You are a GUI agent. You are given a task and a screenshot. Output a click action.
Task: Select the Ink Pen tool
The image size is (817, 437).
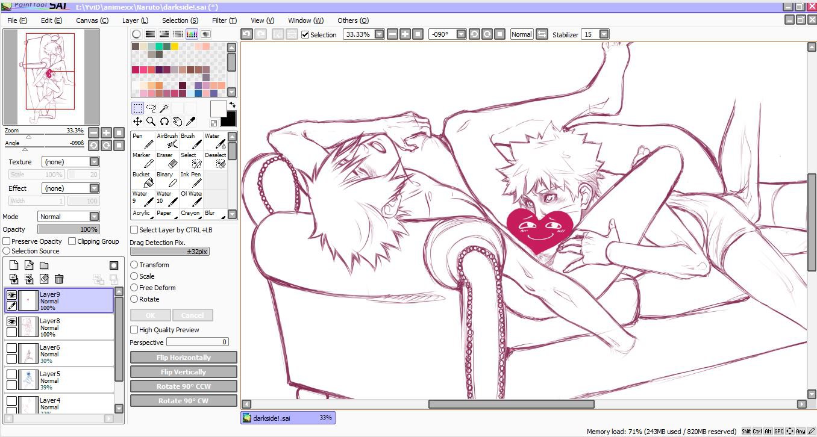[191, 179]
